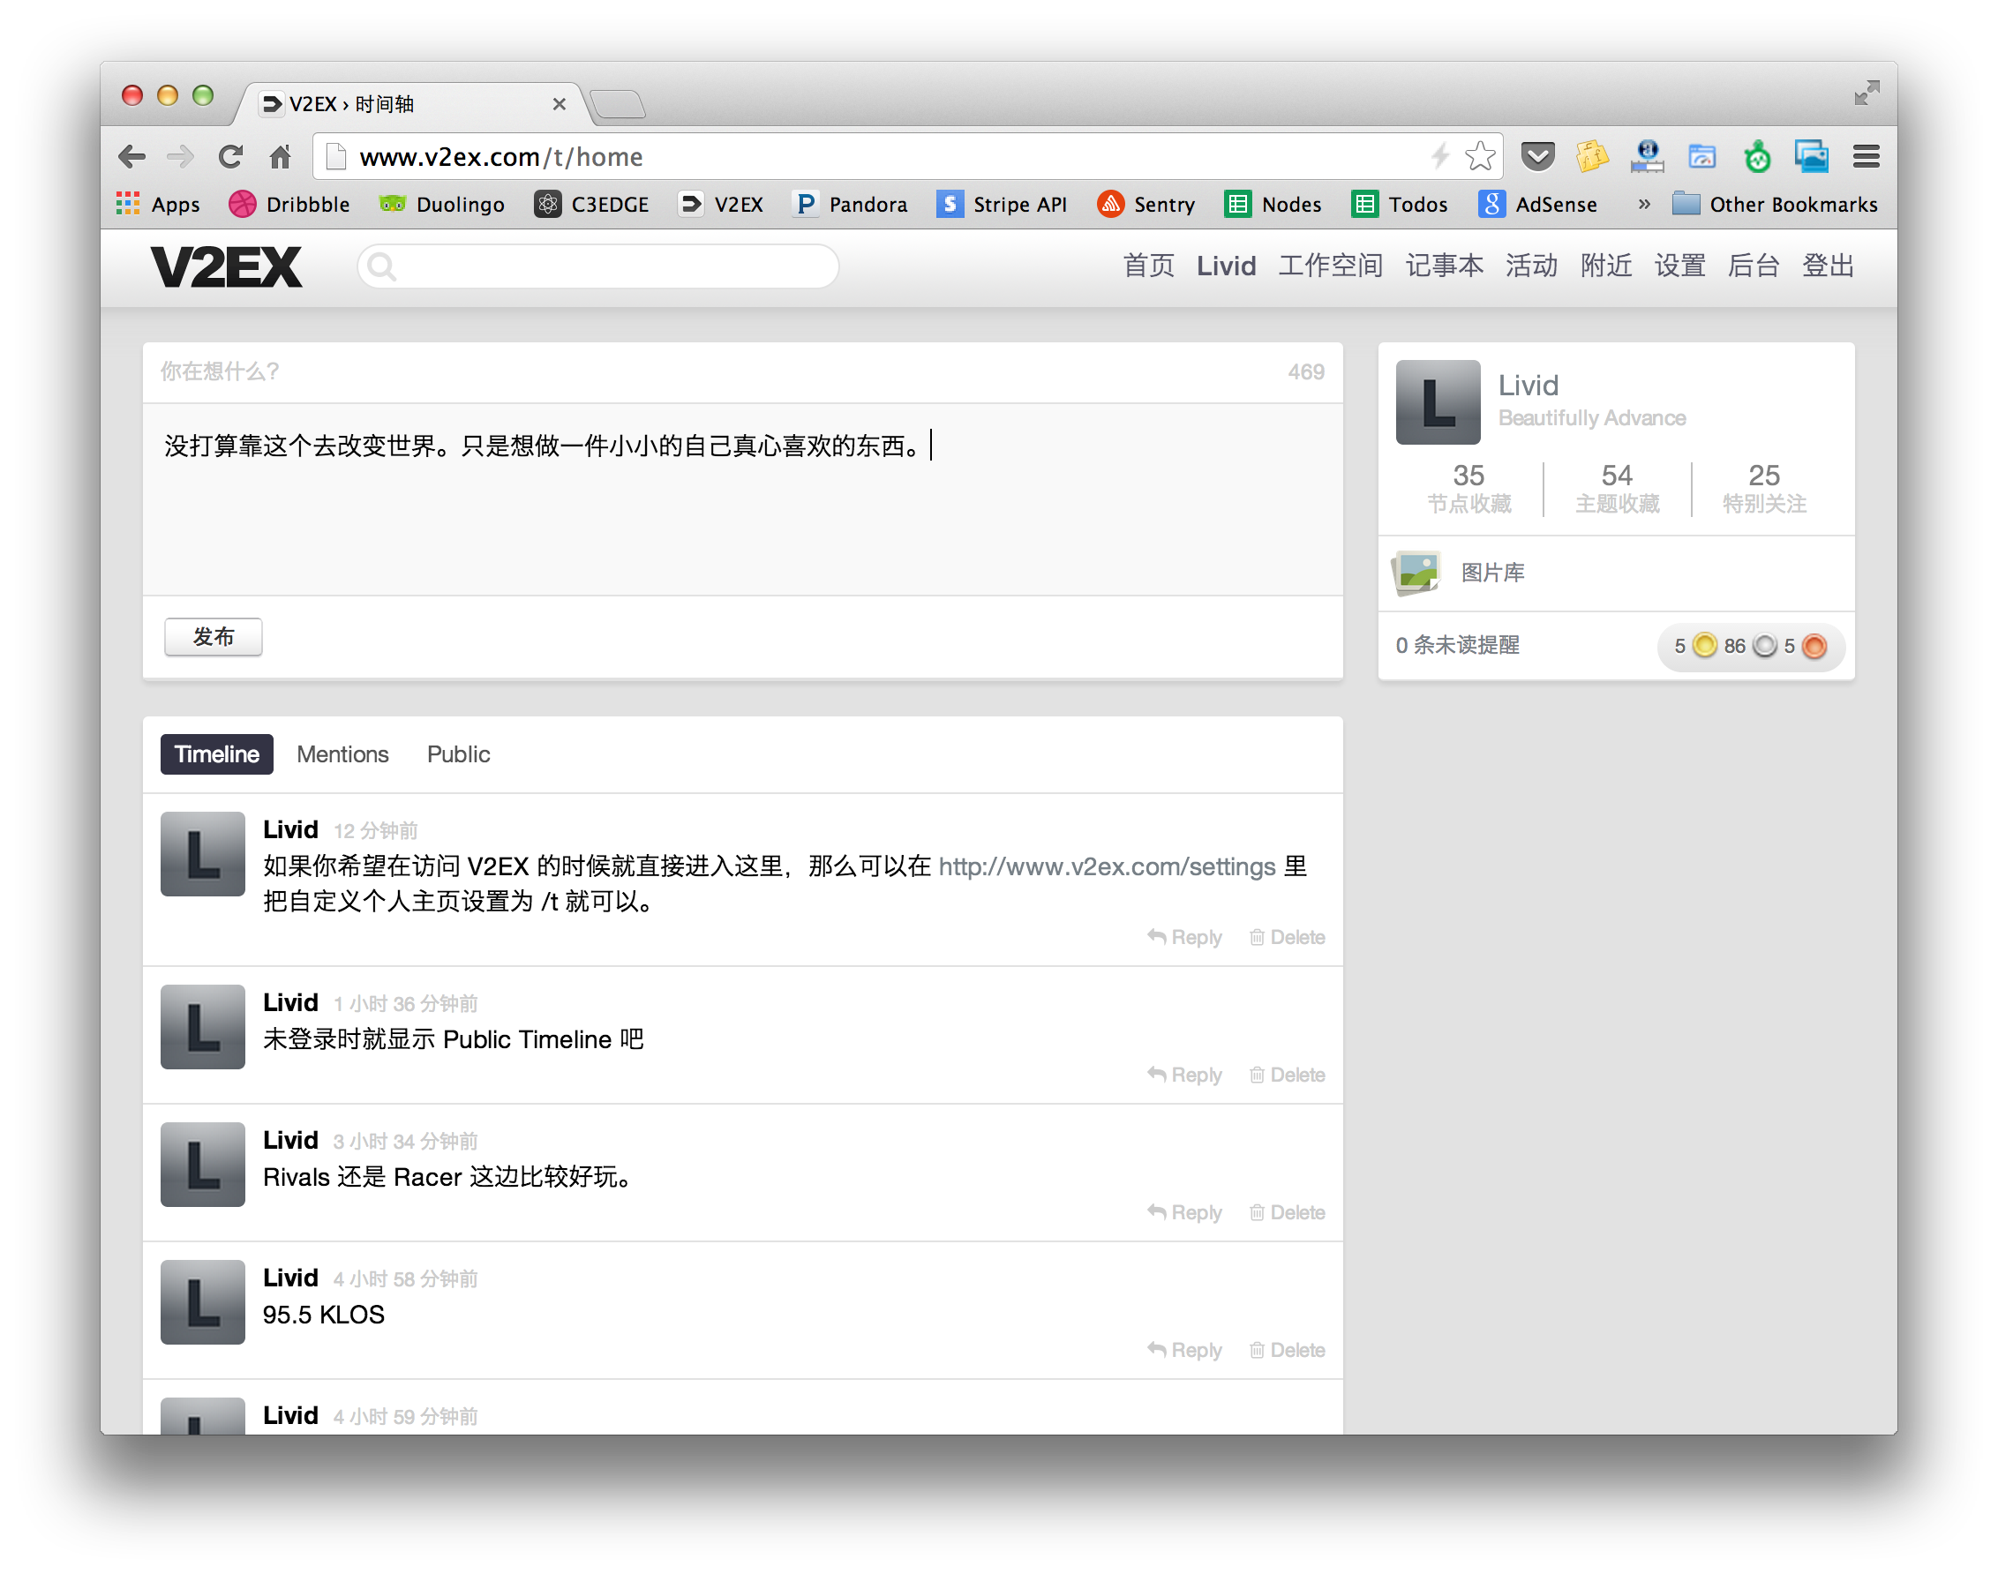Open the Apps bookmarks shortcut
This screenshot has width=1998, height=1574.
tap(159, 205)
